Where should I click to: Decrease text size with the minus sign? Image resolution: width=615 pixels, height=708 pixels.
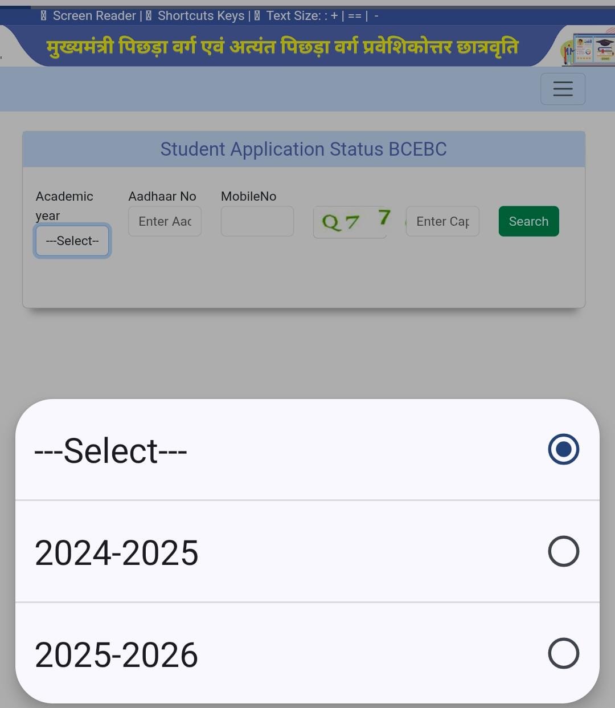pyautogui.click(x=376, y=16)
